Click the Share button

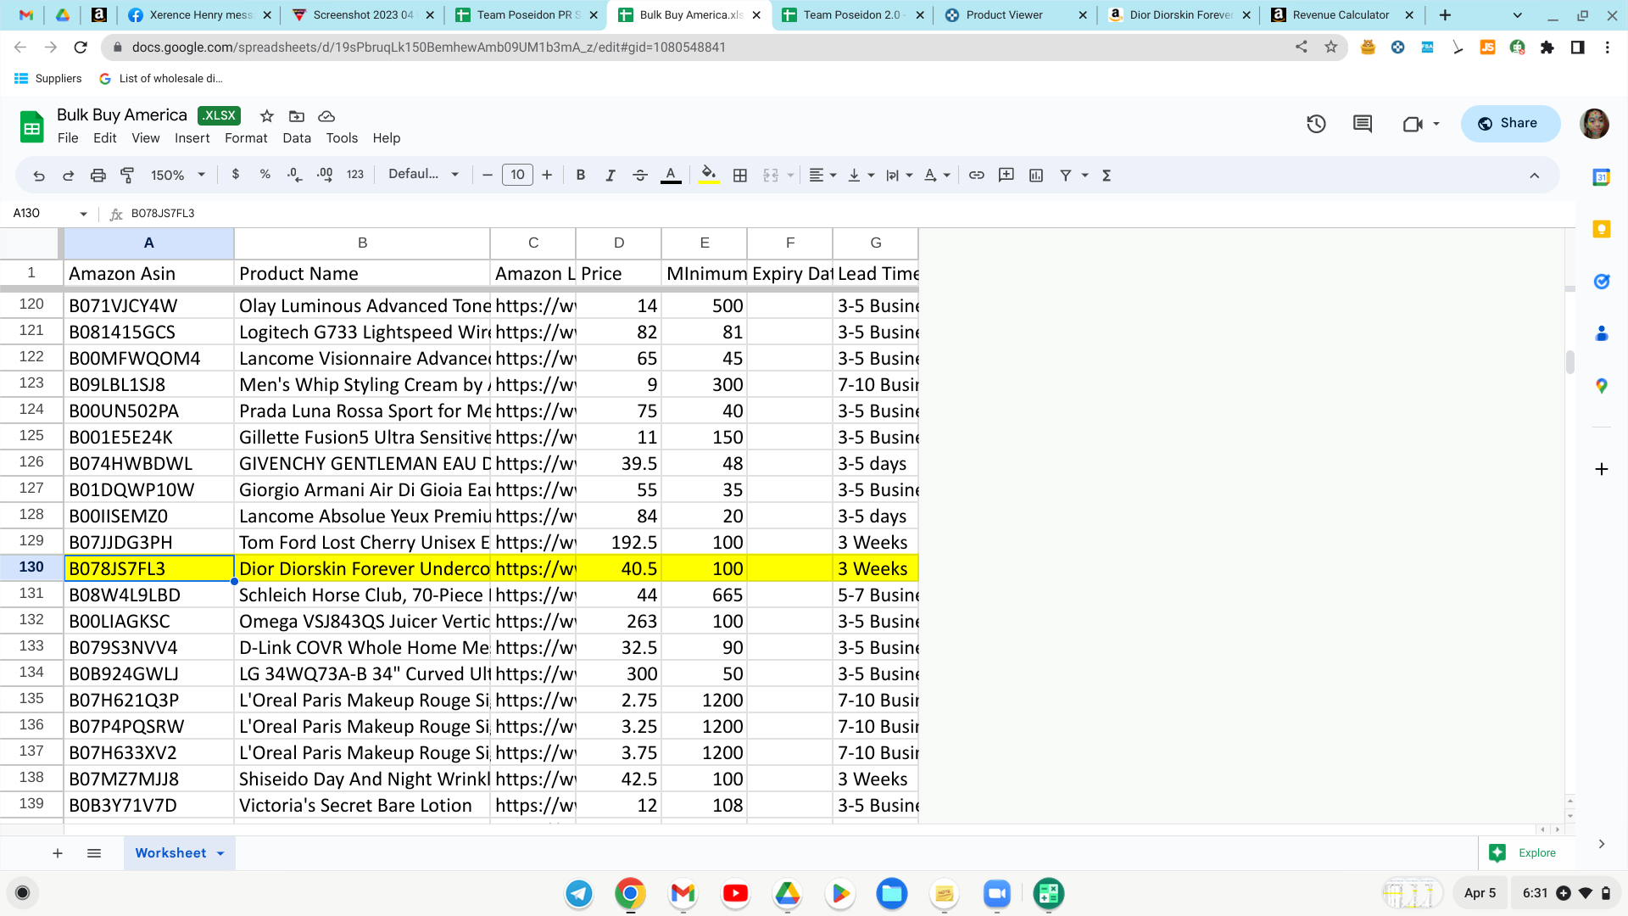(x=1510, y=124)
